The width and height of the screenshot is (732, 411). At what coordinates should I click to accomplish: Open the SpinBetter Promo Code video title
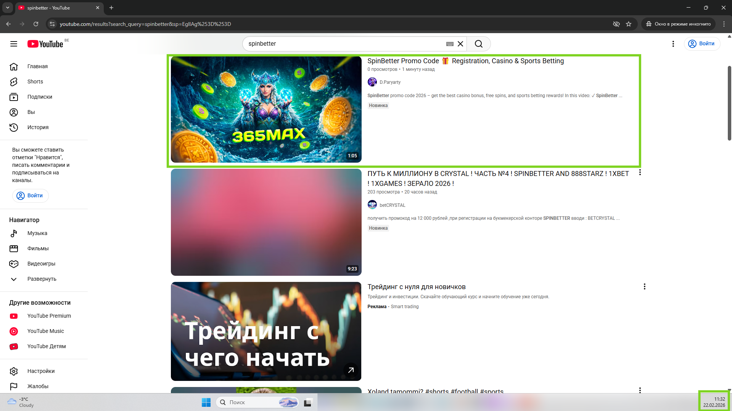[x=465, y=61]
